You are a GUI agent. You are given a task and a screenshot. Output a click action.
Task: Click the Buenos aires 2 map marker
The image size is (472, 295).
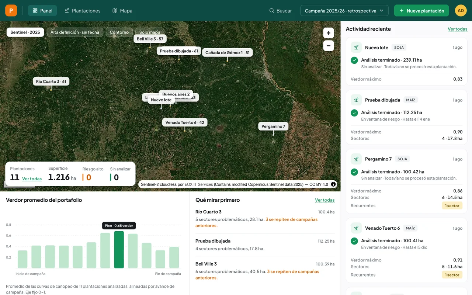[x=176, y=94]
